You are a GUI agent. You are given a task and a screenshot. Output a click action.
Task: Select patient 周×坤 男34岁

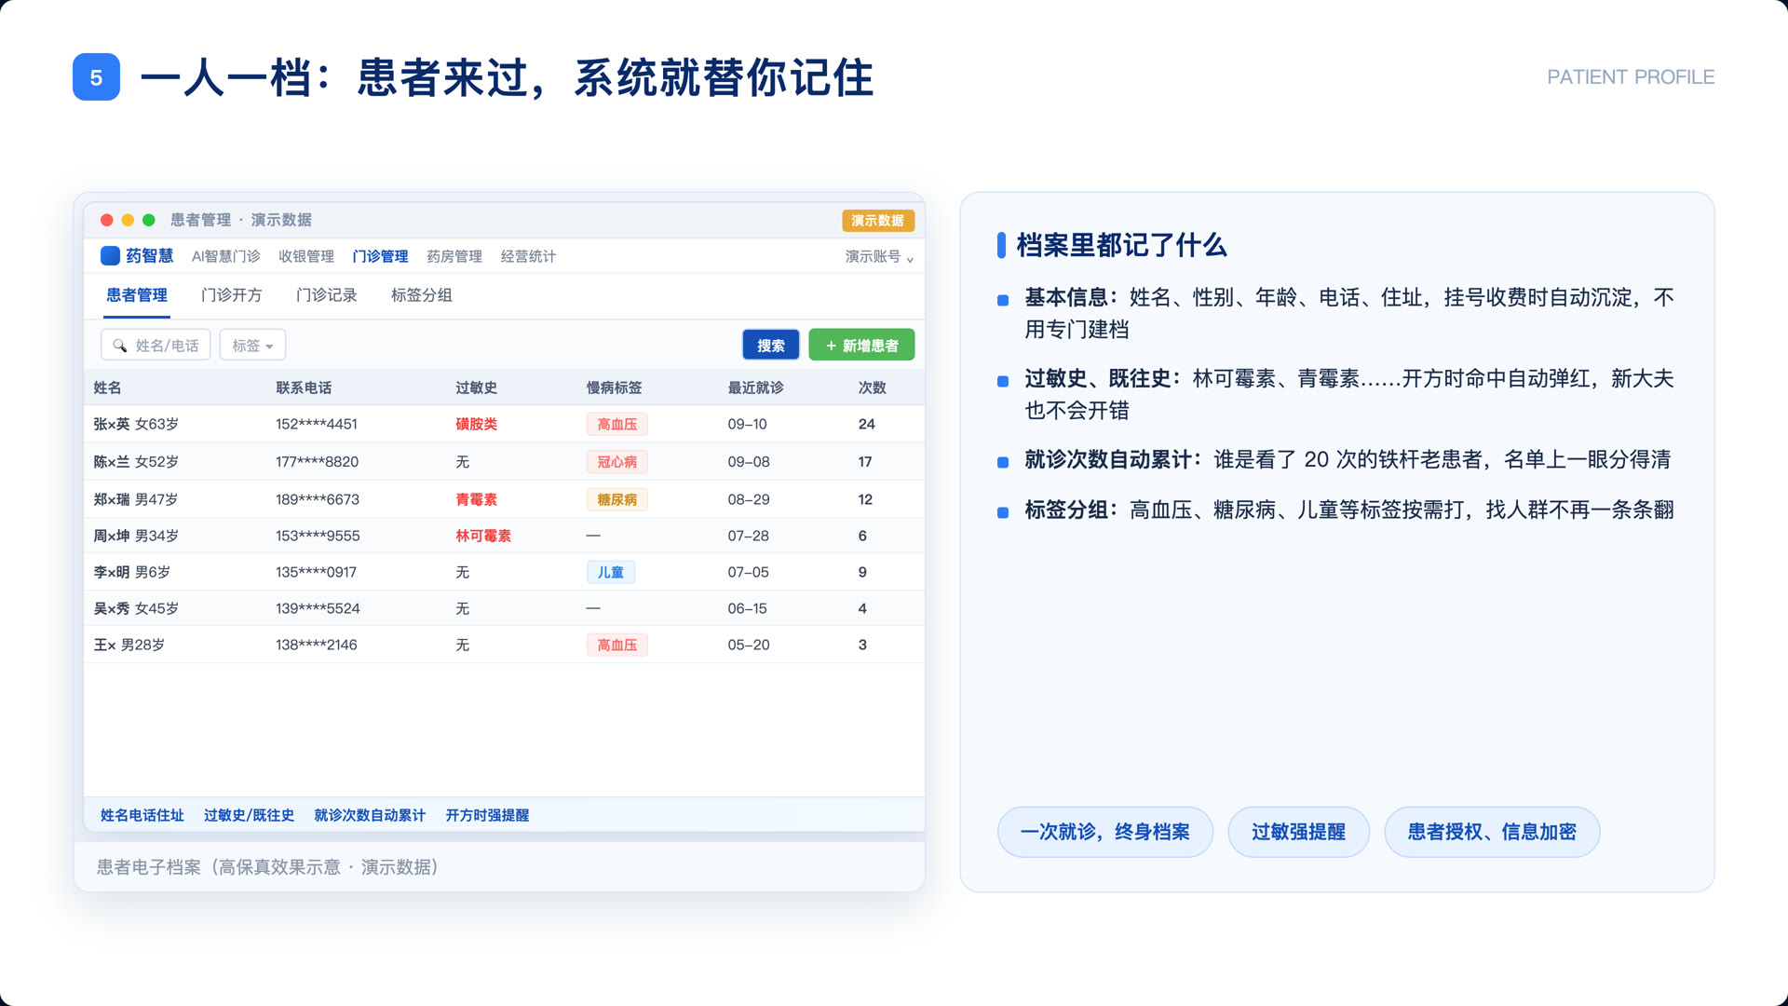pos(136,536)
